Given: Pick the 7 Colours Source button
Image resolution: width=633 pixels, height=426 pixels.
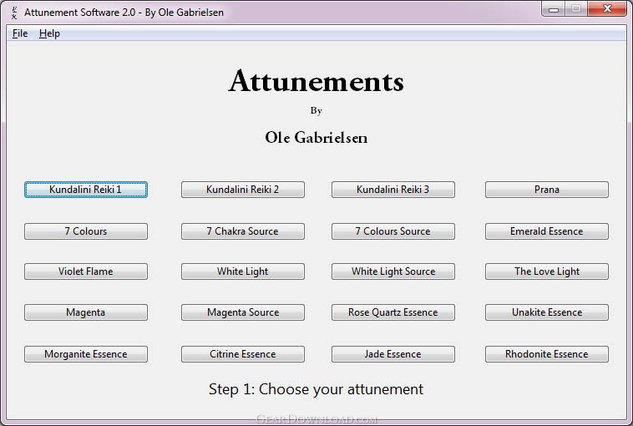Looking at the screenshot, I should pos(392,231).
